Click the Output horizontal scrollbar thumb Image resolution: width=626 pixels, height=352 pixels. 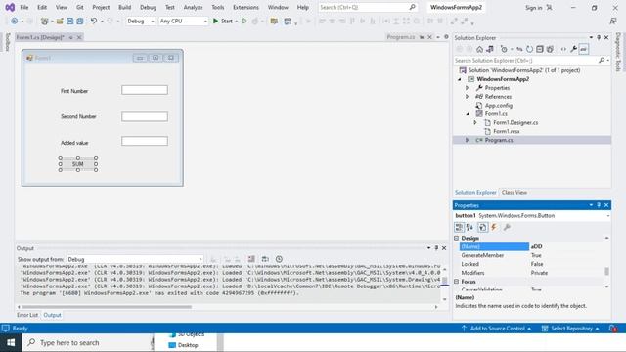point(107,307)
